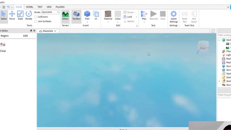Select the Rotate tool
231x130 pixels.
[x=29, y=16]
